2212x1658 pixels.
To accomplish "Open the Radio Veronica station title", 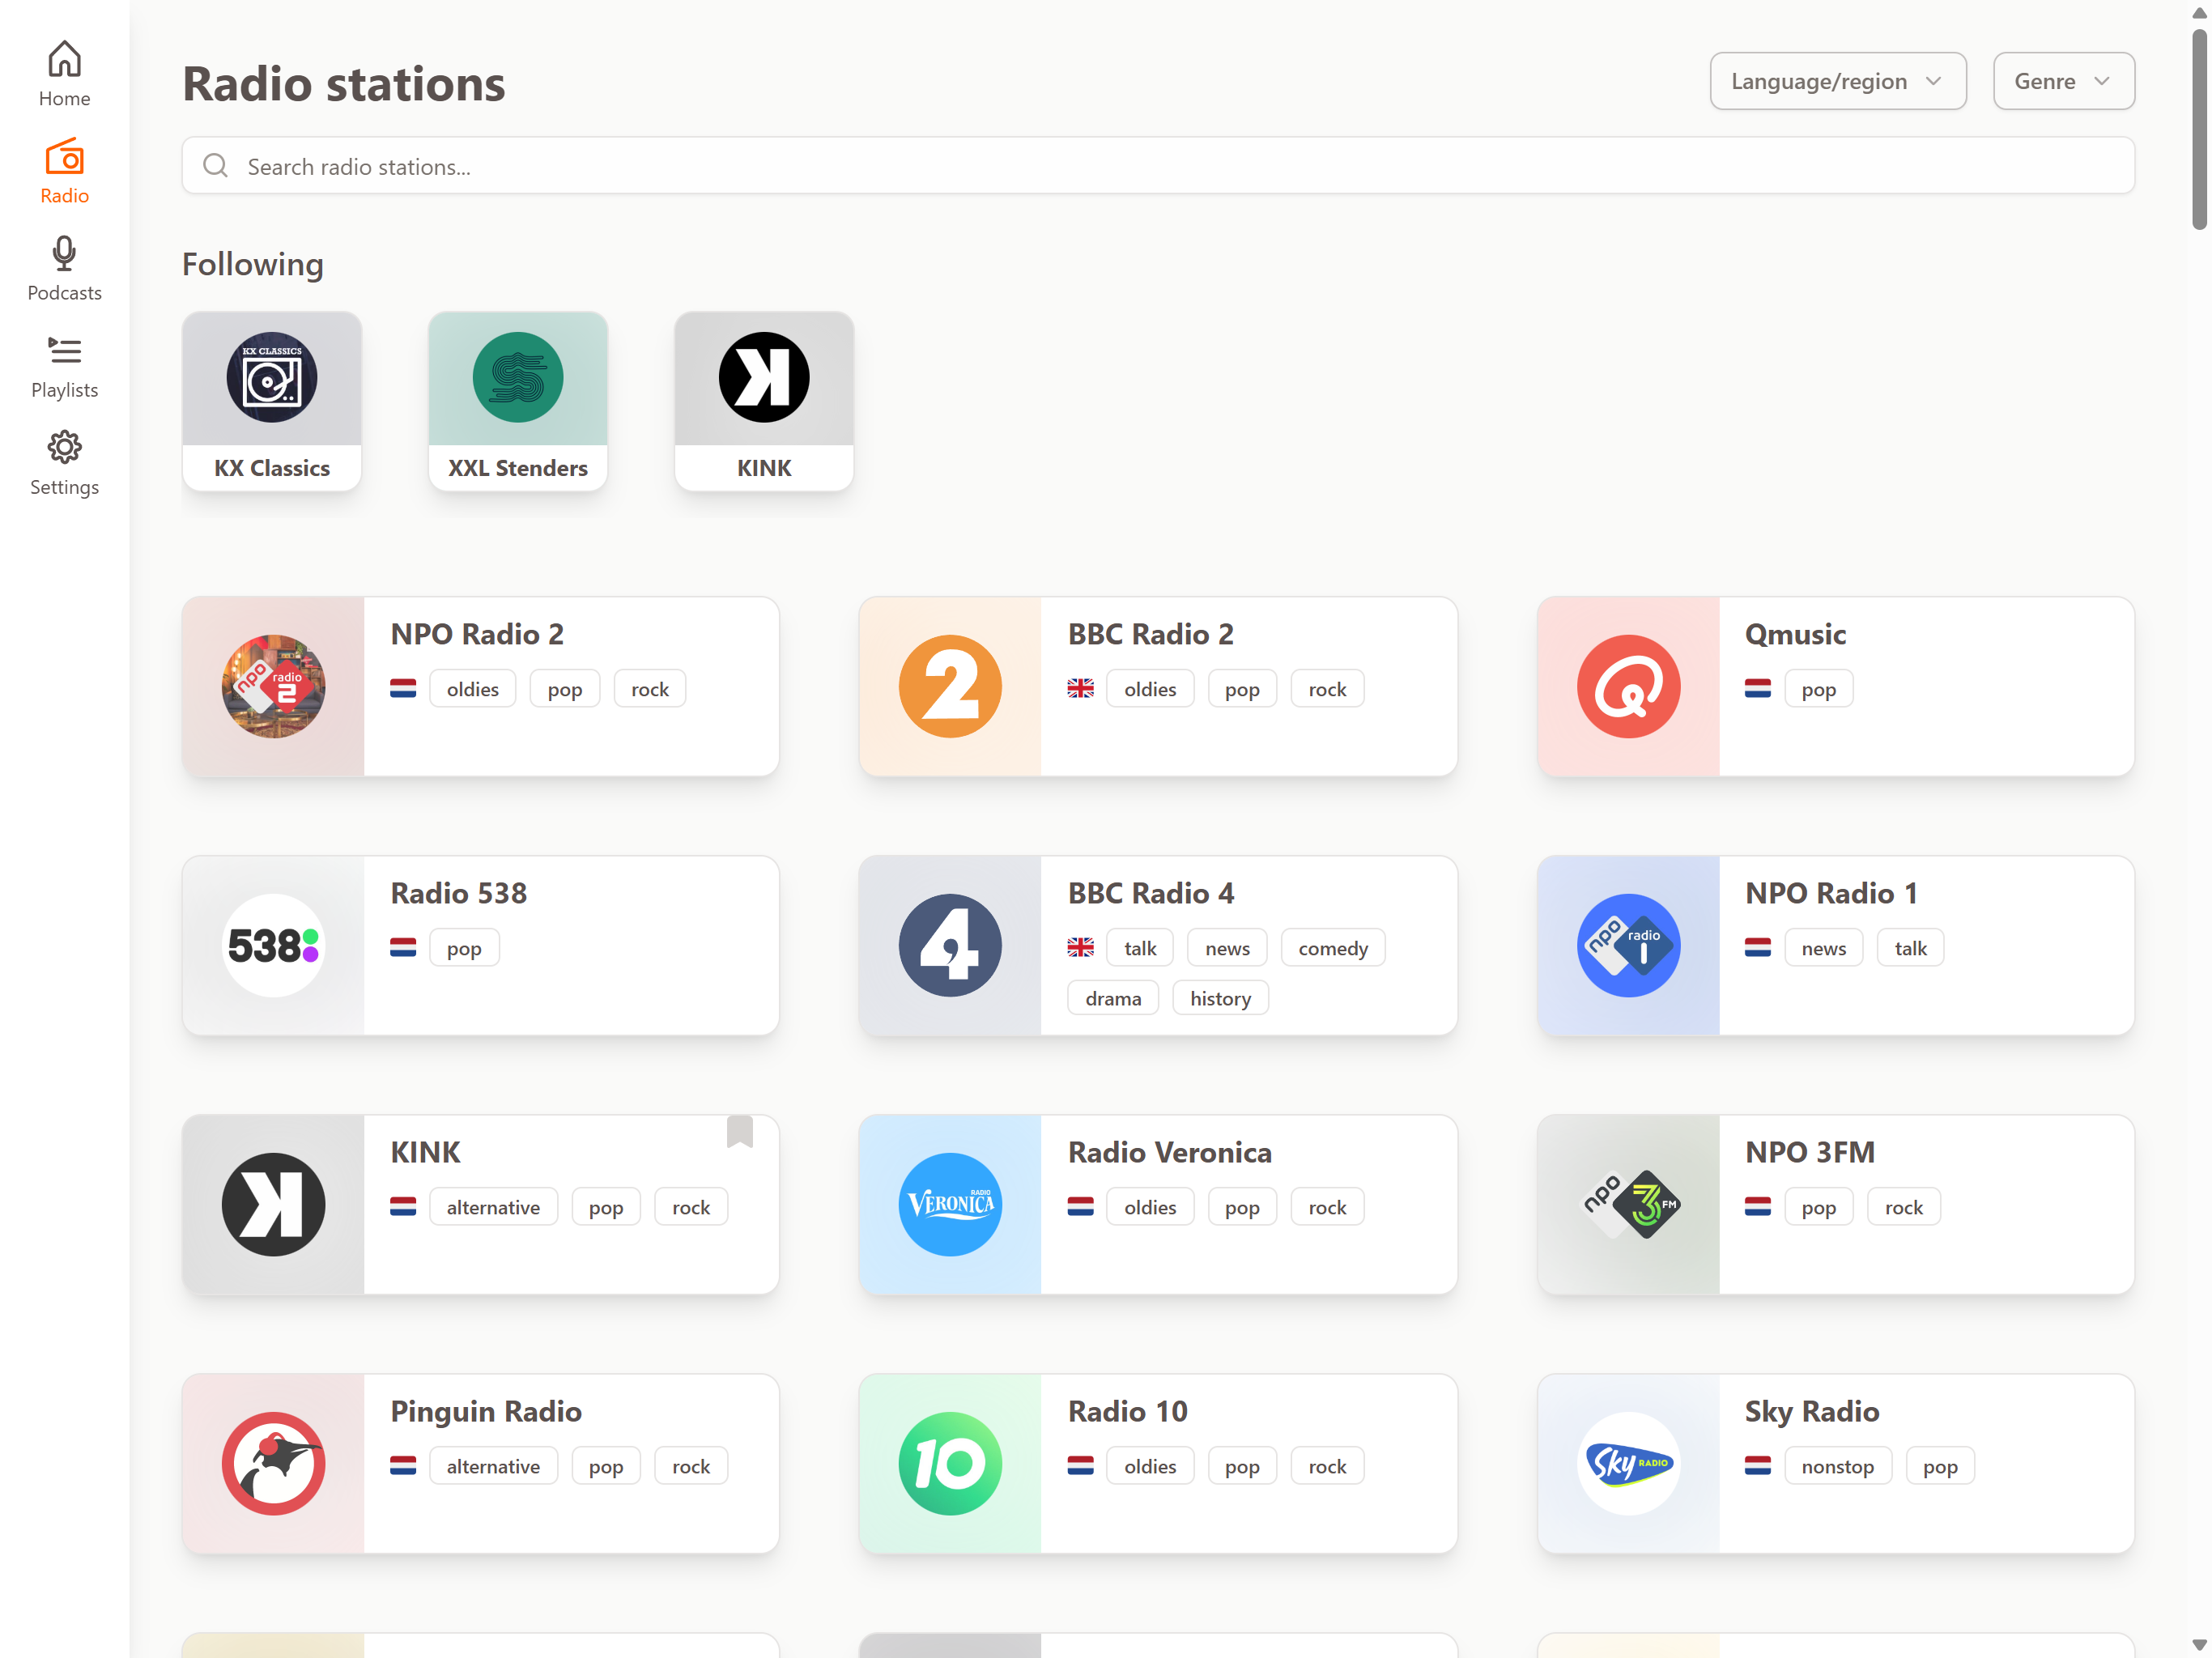I will 1170,1152.
